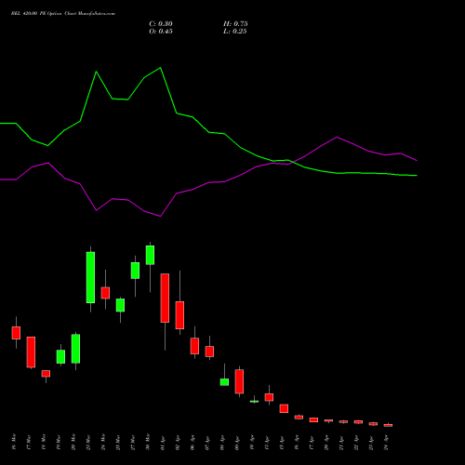
Task: Click the tall green candle on 23 Mar
Action: (90, 277)
